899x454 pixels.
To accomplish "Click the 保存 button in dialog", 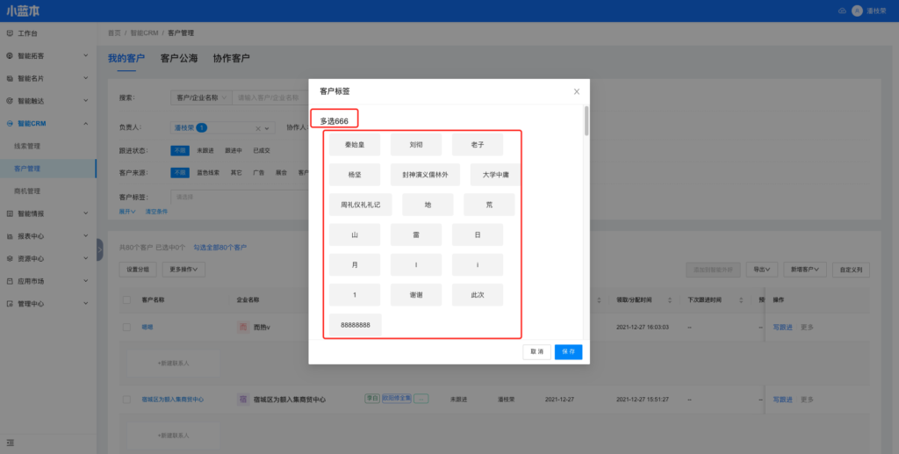I will pyautogui.click(x=568, y=351).
